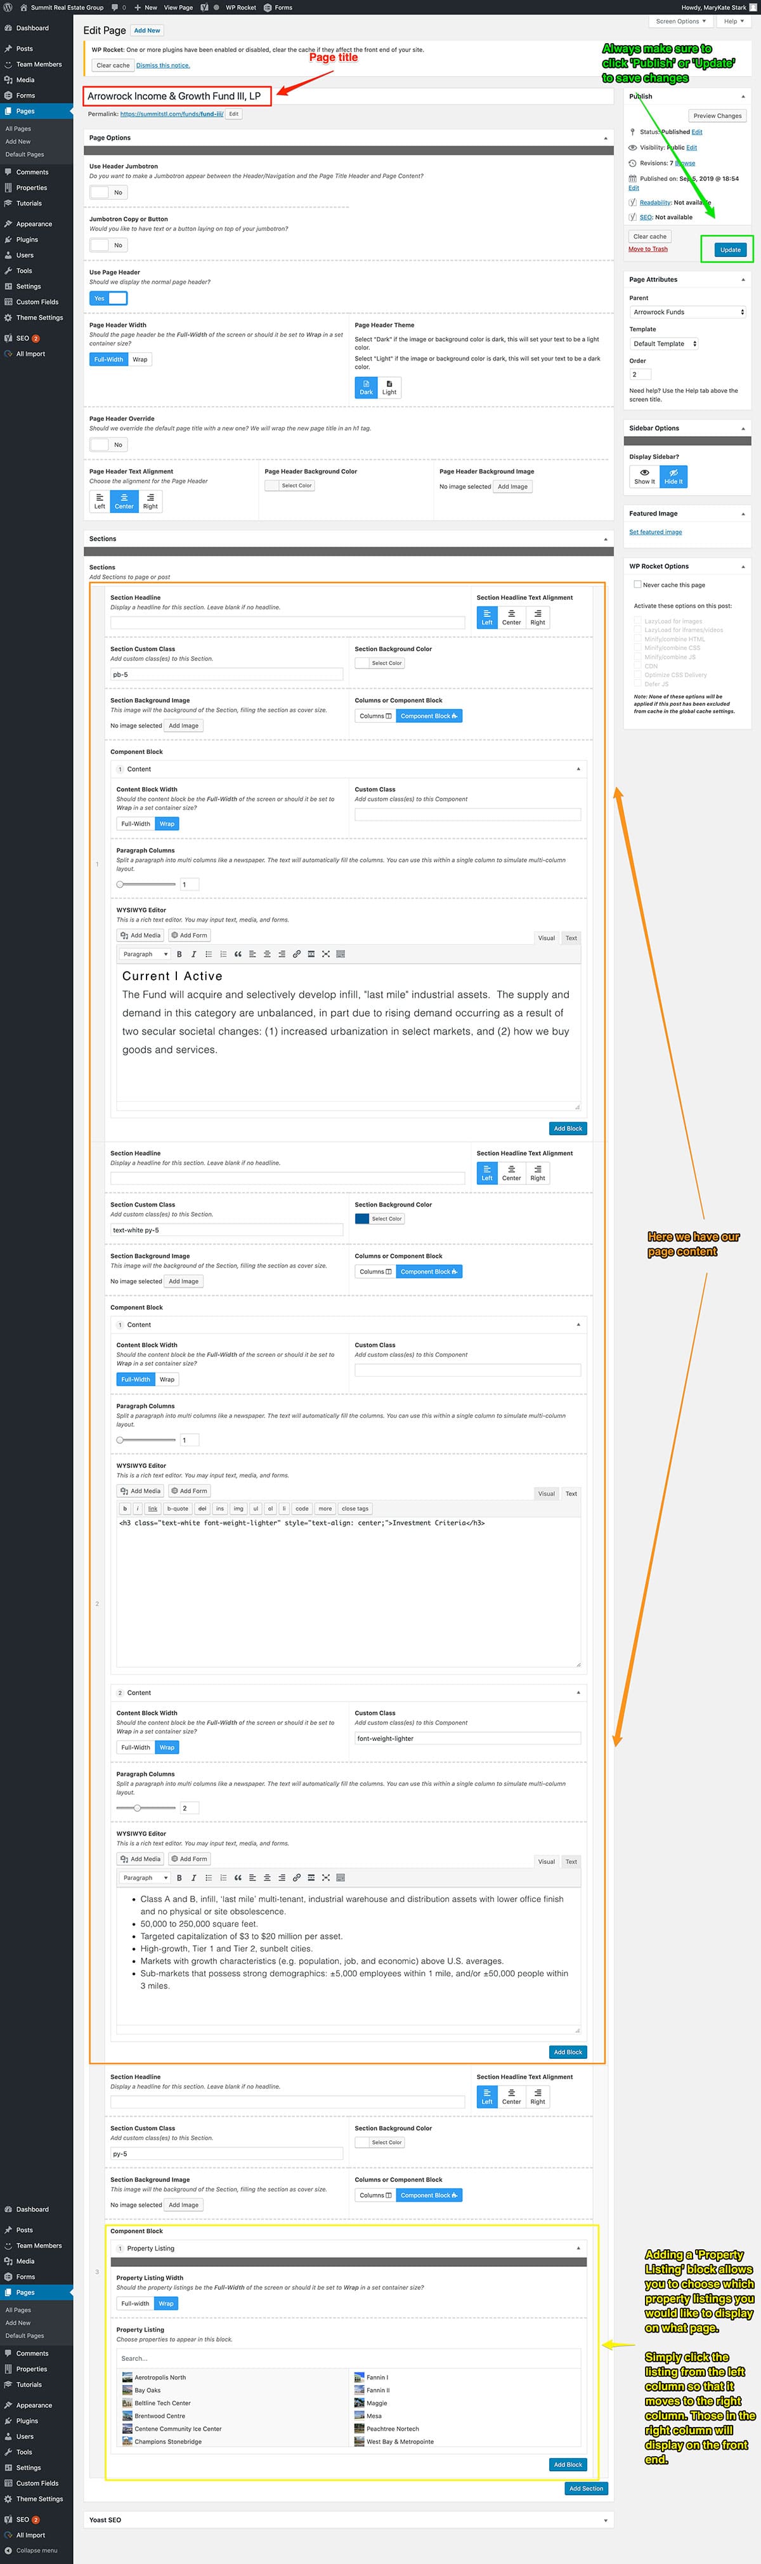
Task: Open the Parent dropdown showing Arrowrock Funds
Action: pos(687,312)
